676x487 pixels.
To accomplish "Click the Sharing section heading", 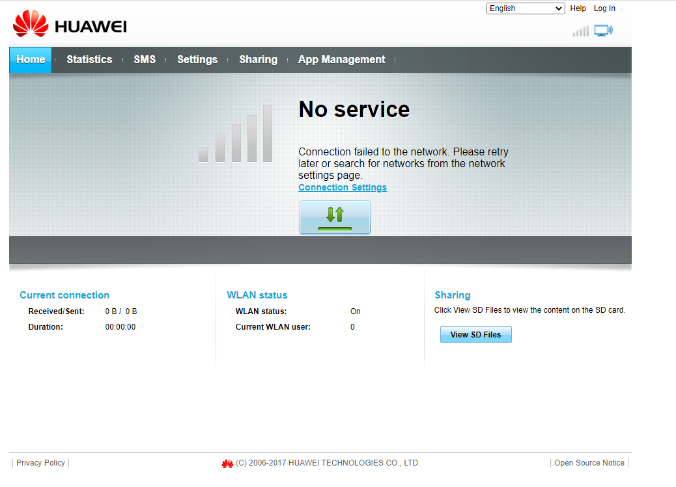I will pyautogui.click(x=452, y=295).
